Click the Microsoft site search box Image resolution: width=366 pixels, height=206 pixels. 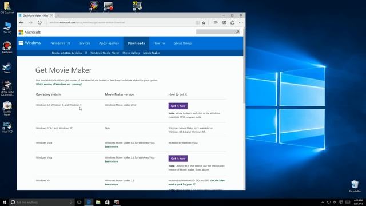(x=216, y=31)
